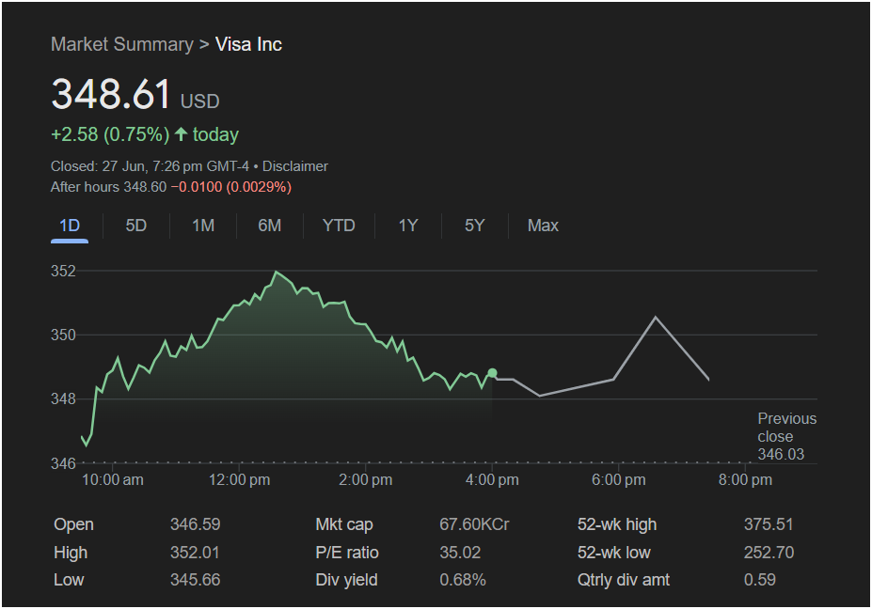Switch to the 1Y tab
Image resolution: width=872 pixels, height=609 pixels.
coord(408,226)
